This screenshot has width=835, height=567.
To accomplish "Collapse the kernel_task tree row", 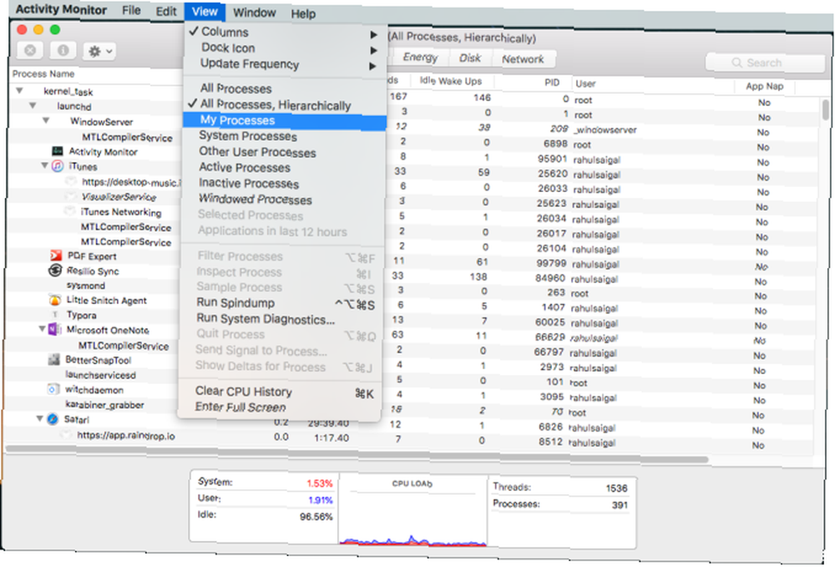I will 20,91.
